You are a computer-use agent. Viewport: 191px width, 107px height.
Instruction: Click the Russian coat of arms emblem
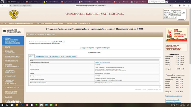[x=14, y=14]
